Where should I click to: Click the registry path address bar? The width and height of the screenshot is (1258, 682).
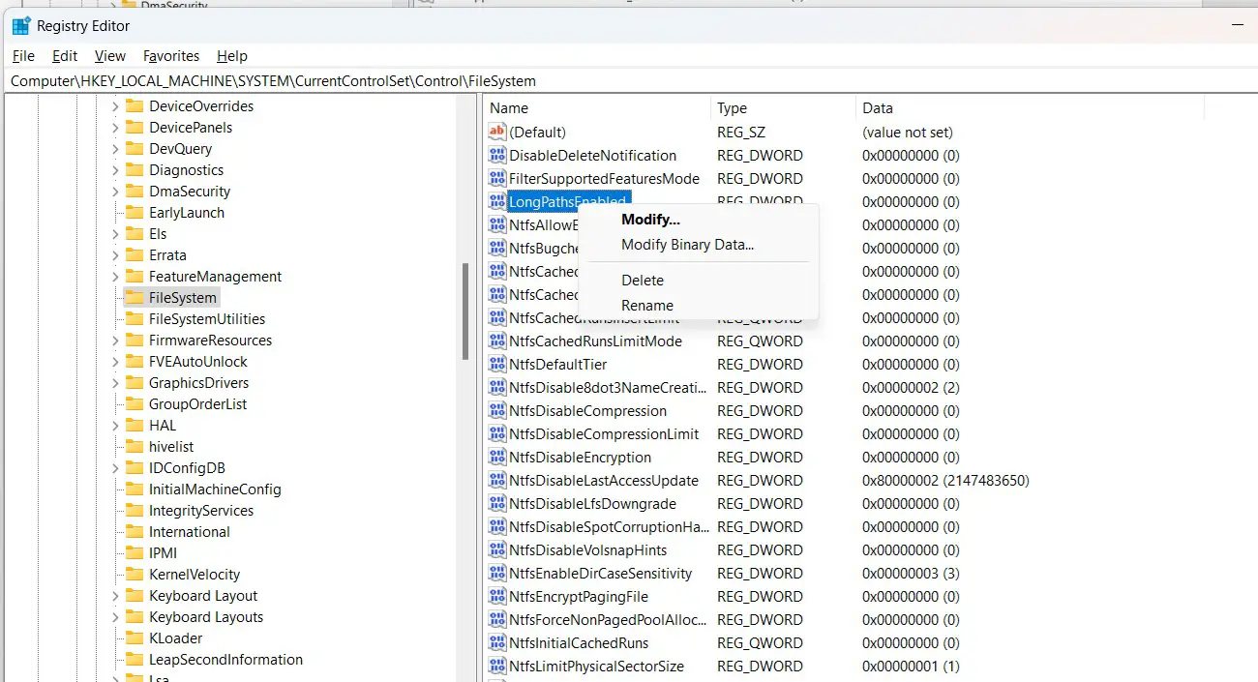pos(629,80)
